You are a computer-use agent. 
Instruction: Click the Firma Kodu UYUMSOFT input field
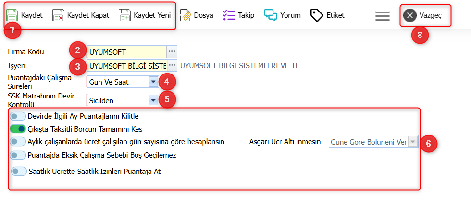pos(126,52)
